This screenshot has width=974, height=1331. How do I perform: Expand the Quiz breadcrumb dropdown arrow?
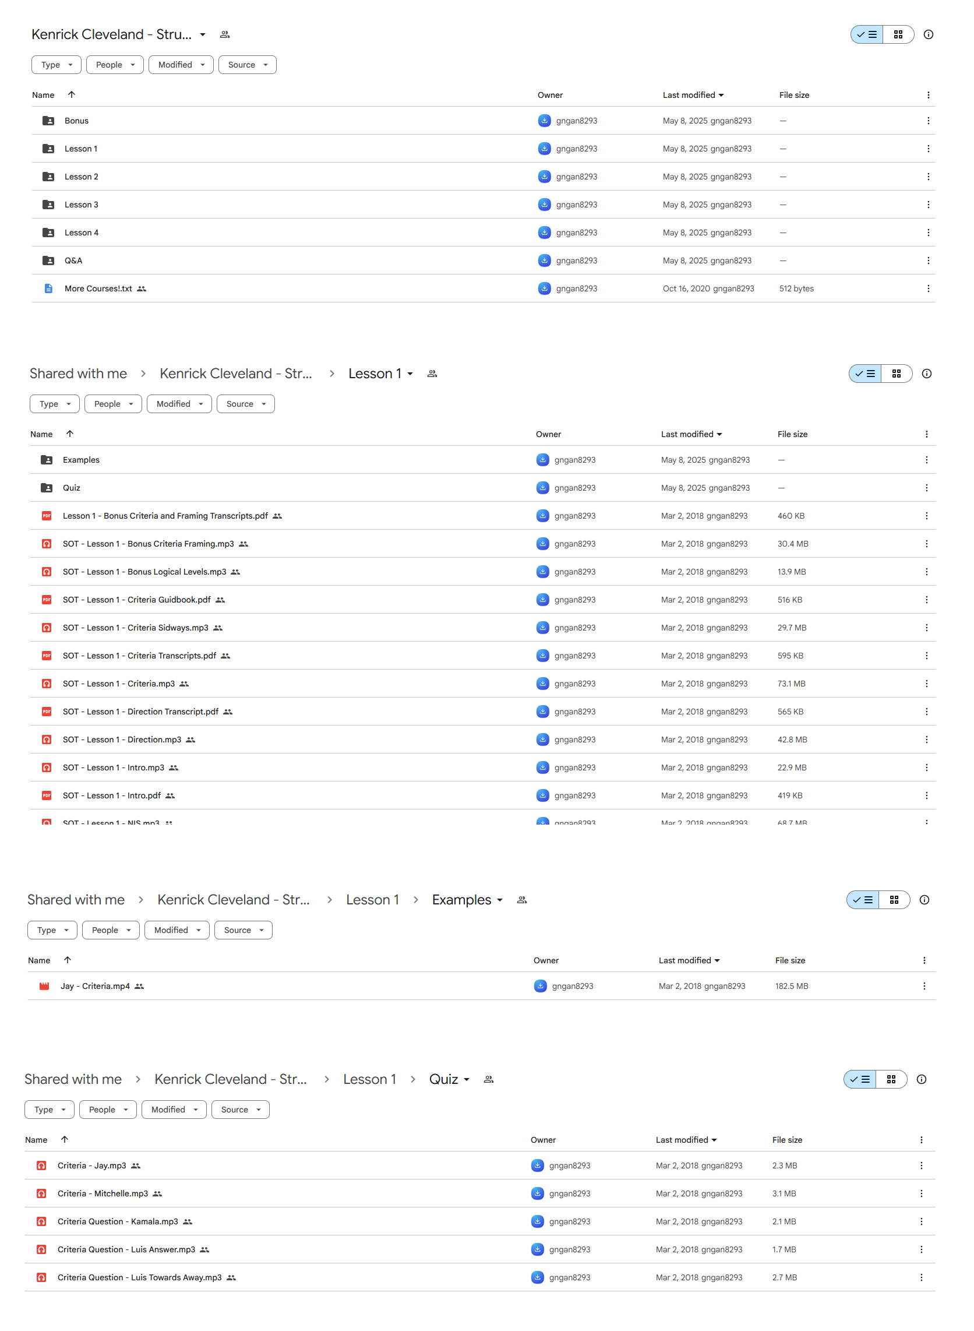467,1079
